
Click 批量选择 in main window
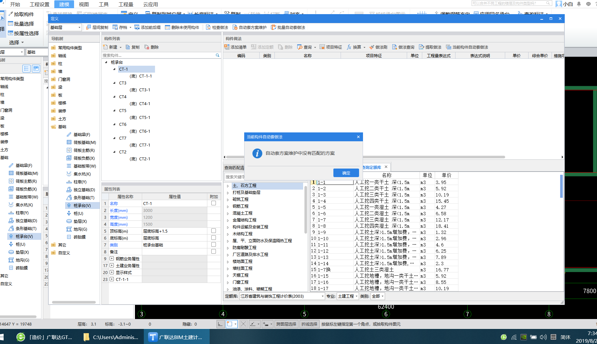point(21,24)
